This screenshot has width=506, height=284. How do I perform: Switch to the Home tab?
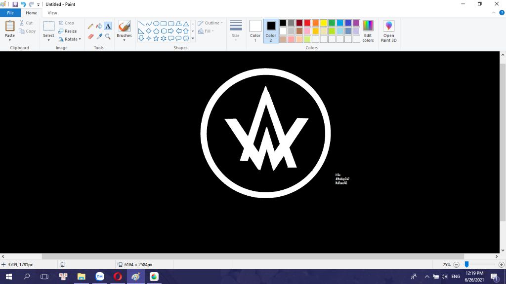pyautogui.click(x=31, y=13)
